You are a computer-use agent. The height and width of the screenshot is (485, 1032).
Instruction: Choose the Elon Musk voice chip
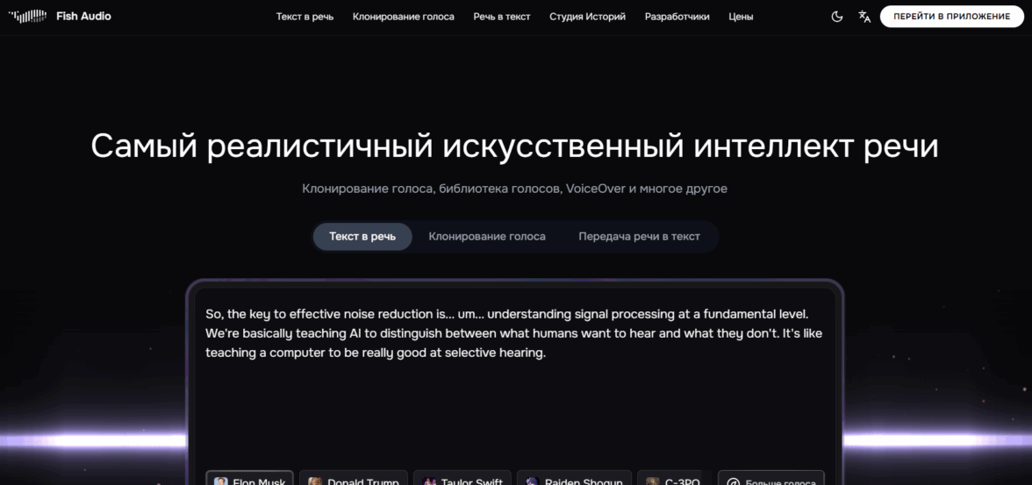[x=250, y=479]
